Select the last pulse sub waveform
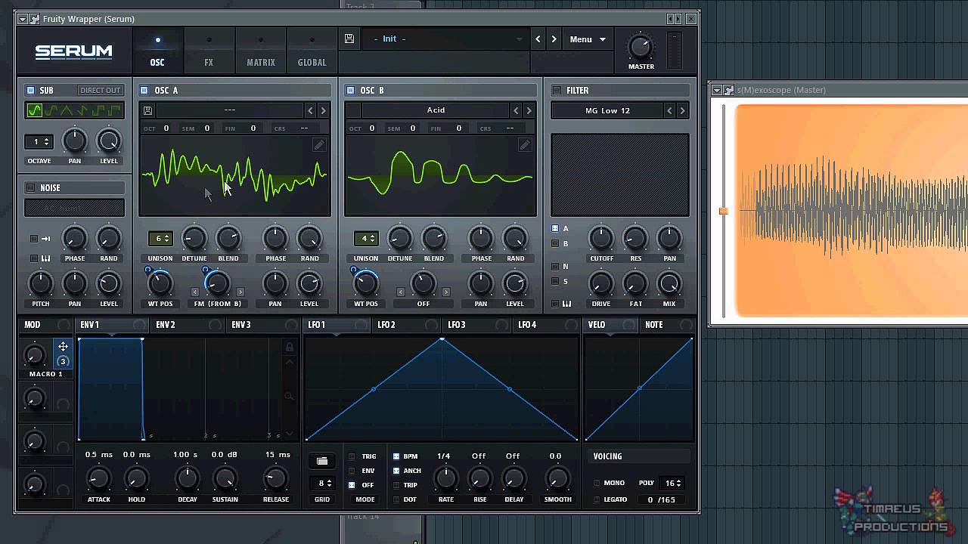This screenshot has width=968, height=544. point(113,110)
